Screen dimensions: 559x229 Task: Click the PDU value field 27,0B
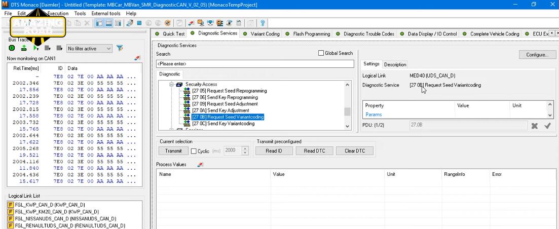pyautogui.click(x=468, y=125)
